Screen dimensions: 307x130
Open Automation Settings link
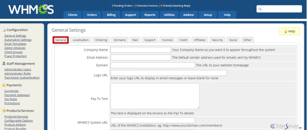point(18,40)
